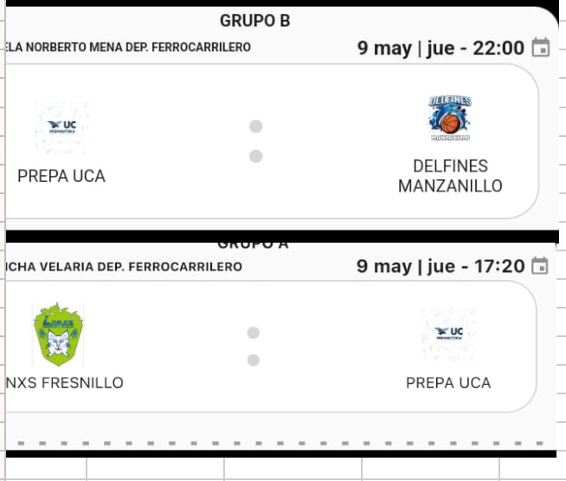Click upper score dot in 17:20 match
The width and height of the screenshot is (566, 481).
tap(253, 333)
